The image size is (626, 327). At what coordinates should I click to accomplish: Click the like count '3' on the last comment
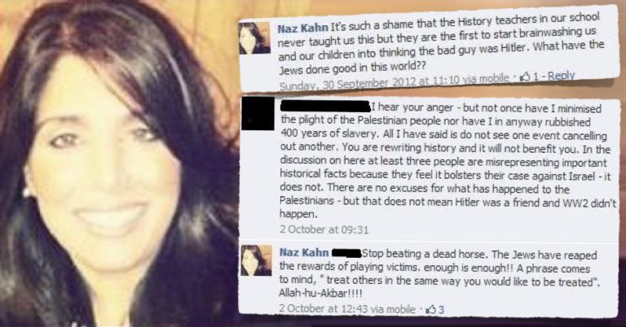[441, 309]
